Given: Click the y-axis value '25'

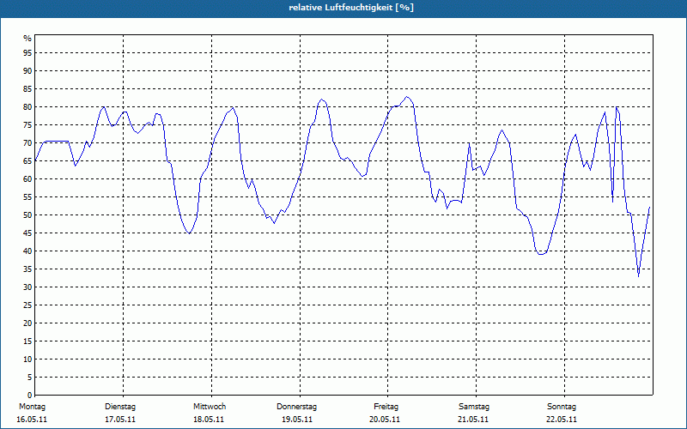Looking at the screenshot, I should click(x=27, y=305).
